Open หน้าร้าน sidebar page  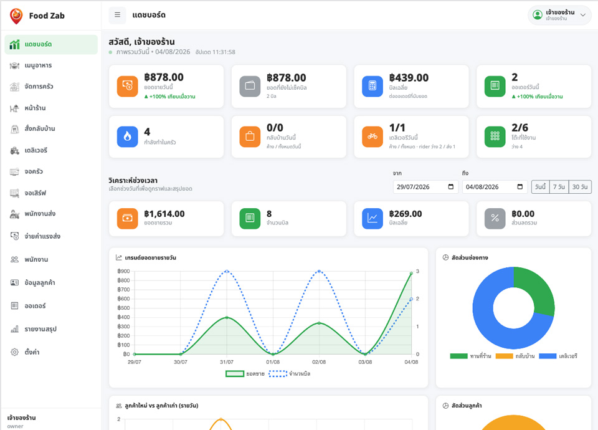pos(51,108)
